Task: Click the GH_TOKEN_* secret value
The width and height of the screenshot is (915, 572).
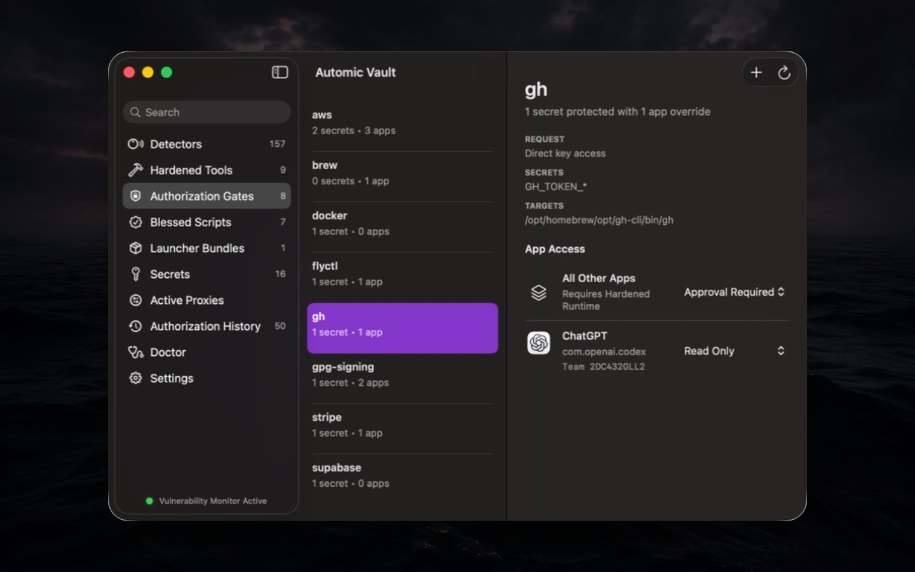Action: 555,187
